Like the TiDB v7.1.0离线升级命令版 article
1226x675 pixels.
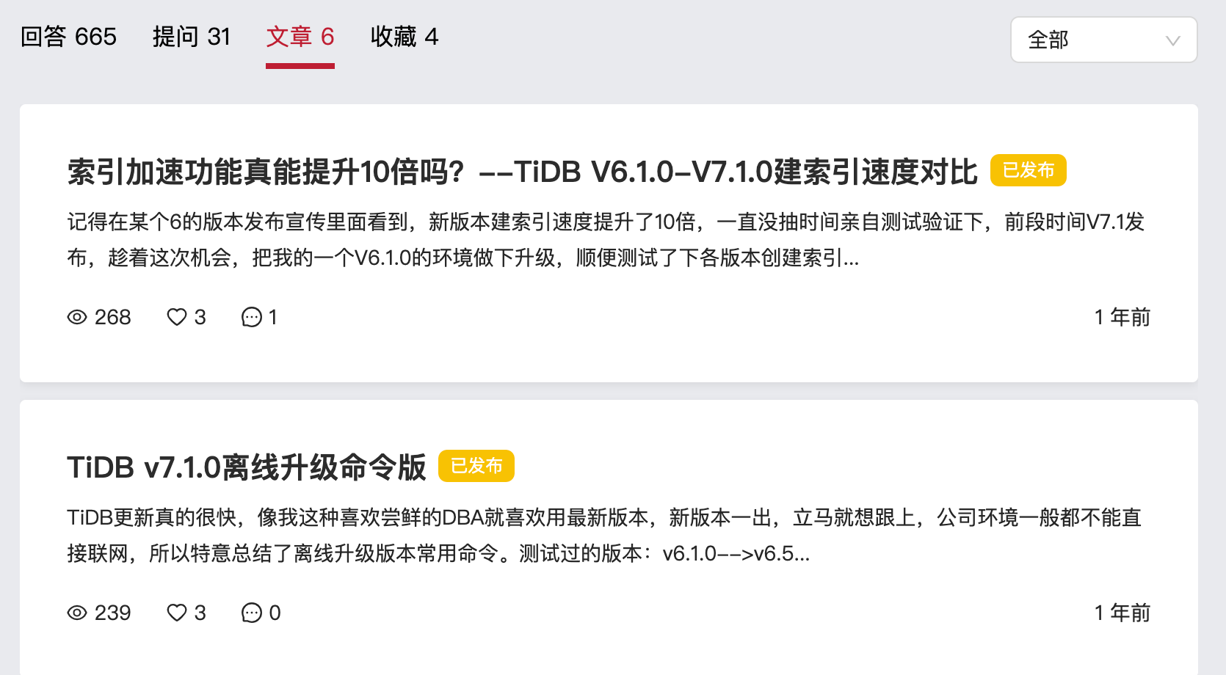point(177,613)
